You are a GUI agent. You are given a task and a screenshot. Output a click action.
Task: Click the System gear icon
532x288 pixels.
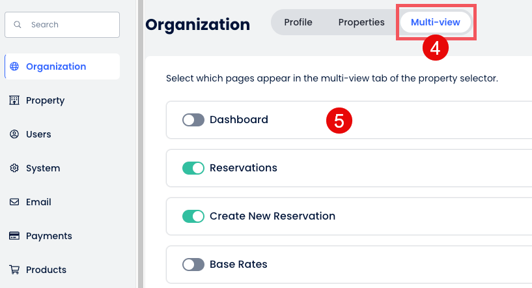14,168
